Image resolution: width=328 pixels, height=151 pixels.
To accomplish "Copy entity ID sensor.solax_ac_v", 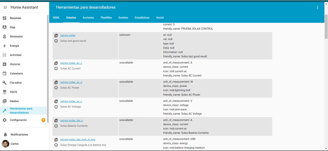I will click(x=56, y=101).
